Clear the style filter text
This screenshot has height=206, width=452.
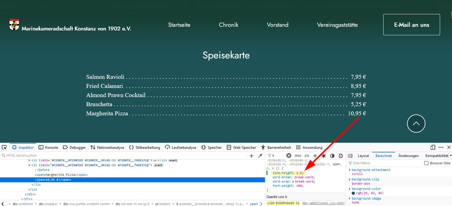click(x=288, y=156)
